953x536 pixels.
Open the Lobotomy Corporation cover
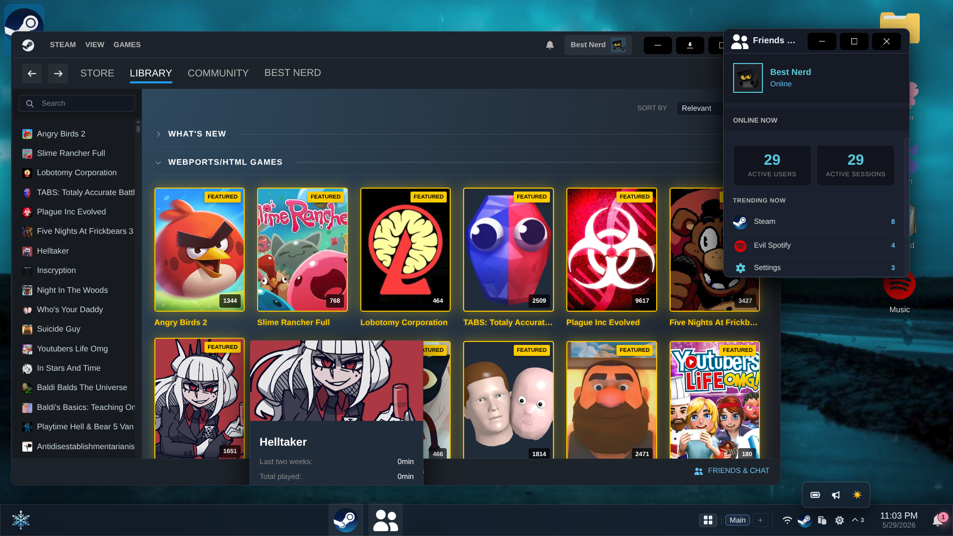(406, 250)
